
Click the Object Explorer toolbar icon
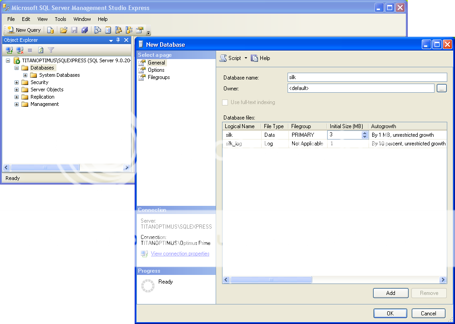click(118, 30)
